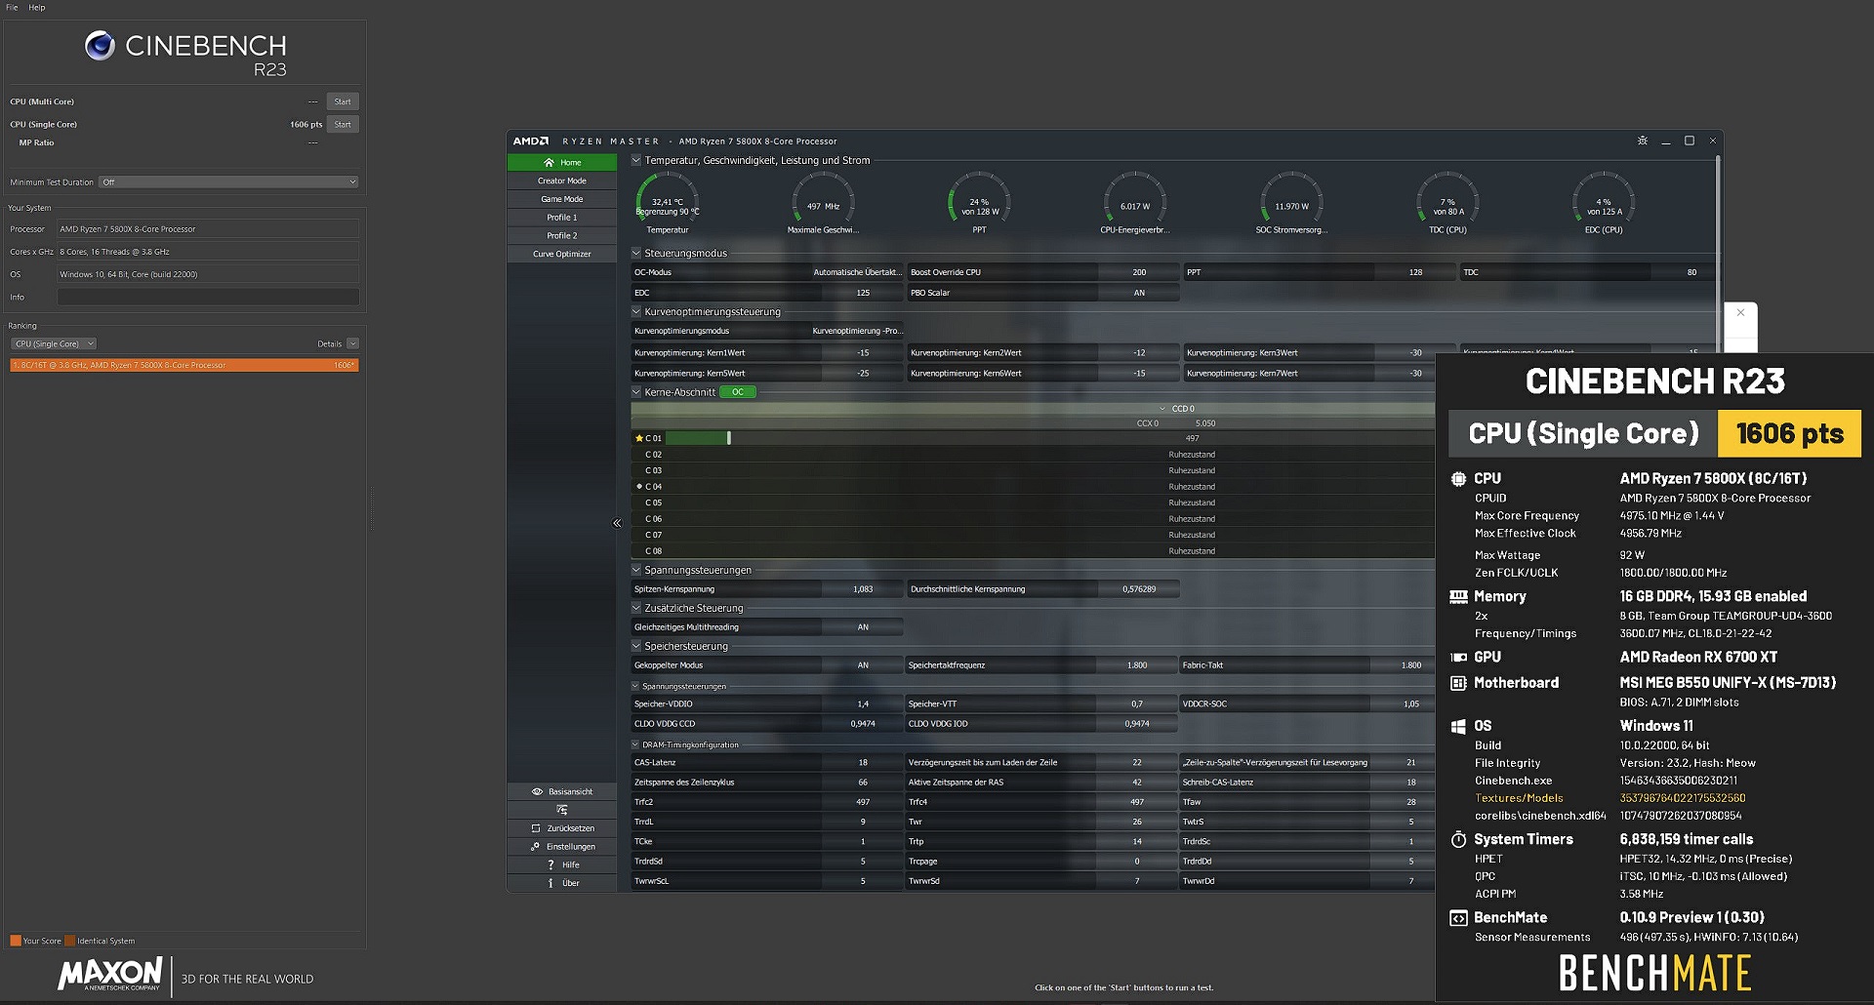This screenshot has height=1005, width=1874.
Task: Start the CPU (Single Core) test
Action: [x=343, y=124]
